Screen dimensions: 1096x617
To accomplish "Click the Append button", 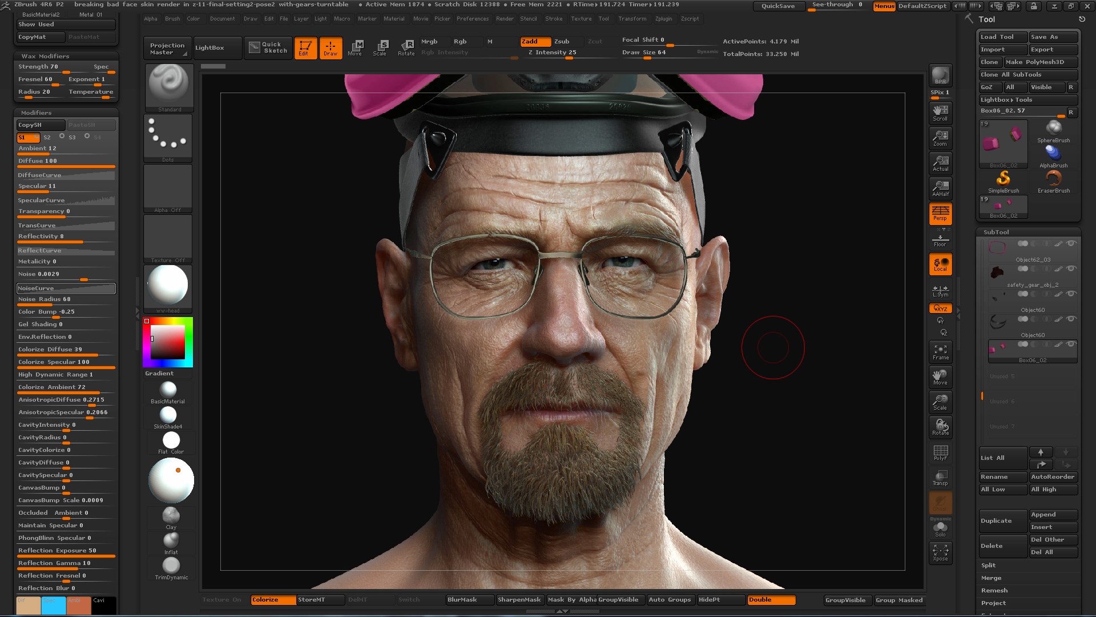I will (x=1053, y=514).
